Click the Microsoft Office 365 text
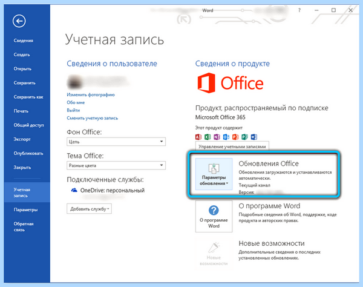 pos(220,117)
